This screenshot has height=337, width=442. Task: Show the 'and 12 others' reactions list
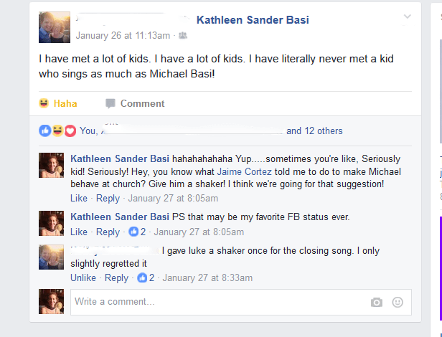314,131
